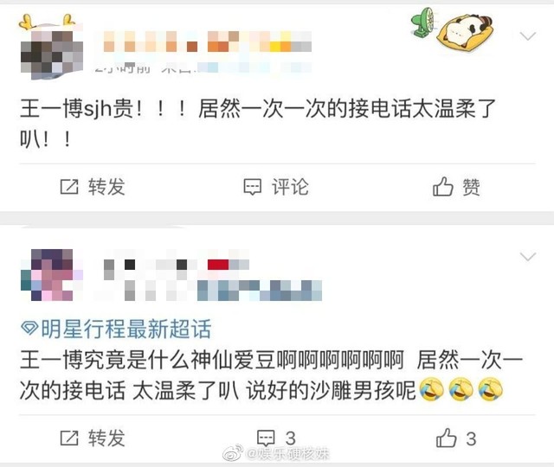Open comments icon showing 3 on second post
The image size is (554, 467).
pyautogui.click(x=266, y=438)
